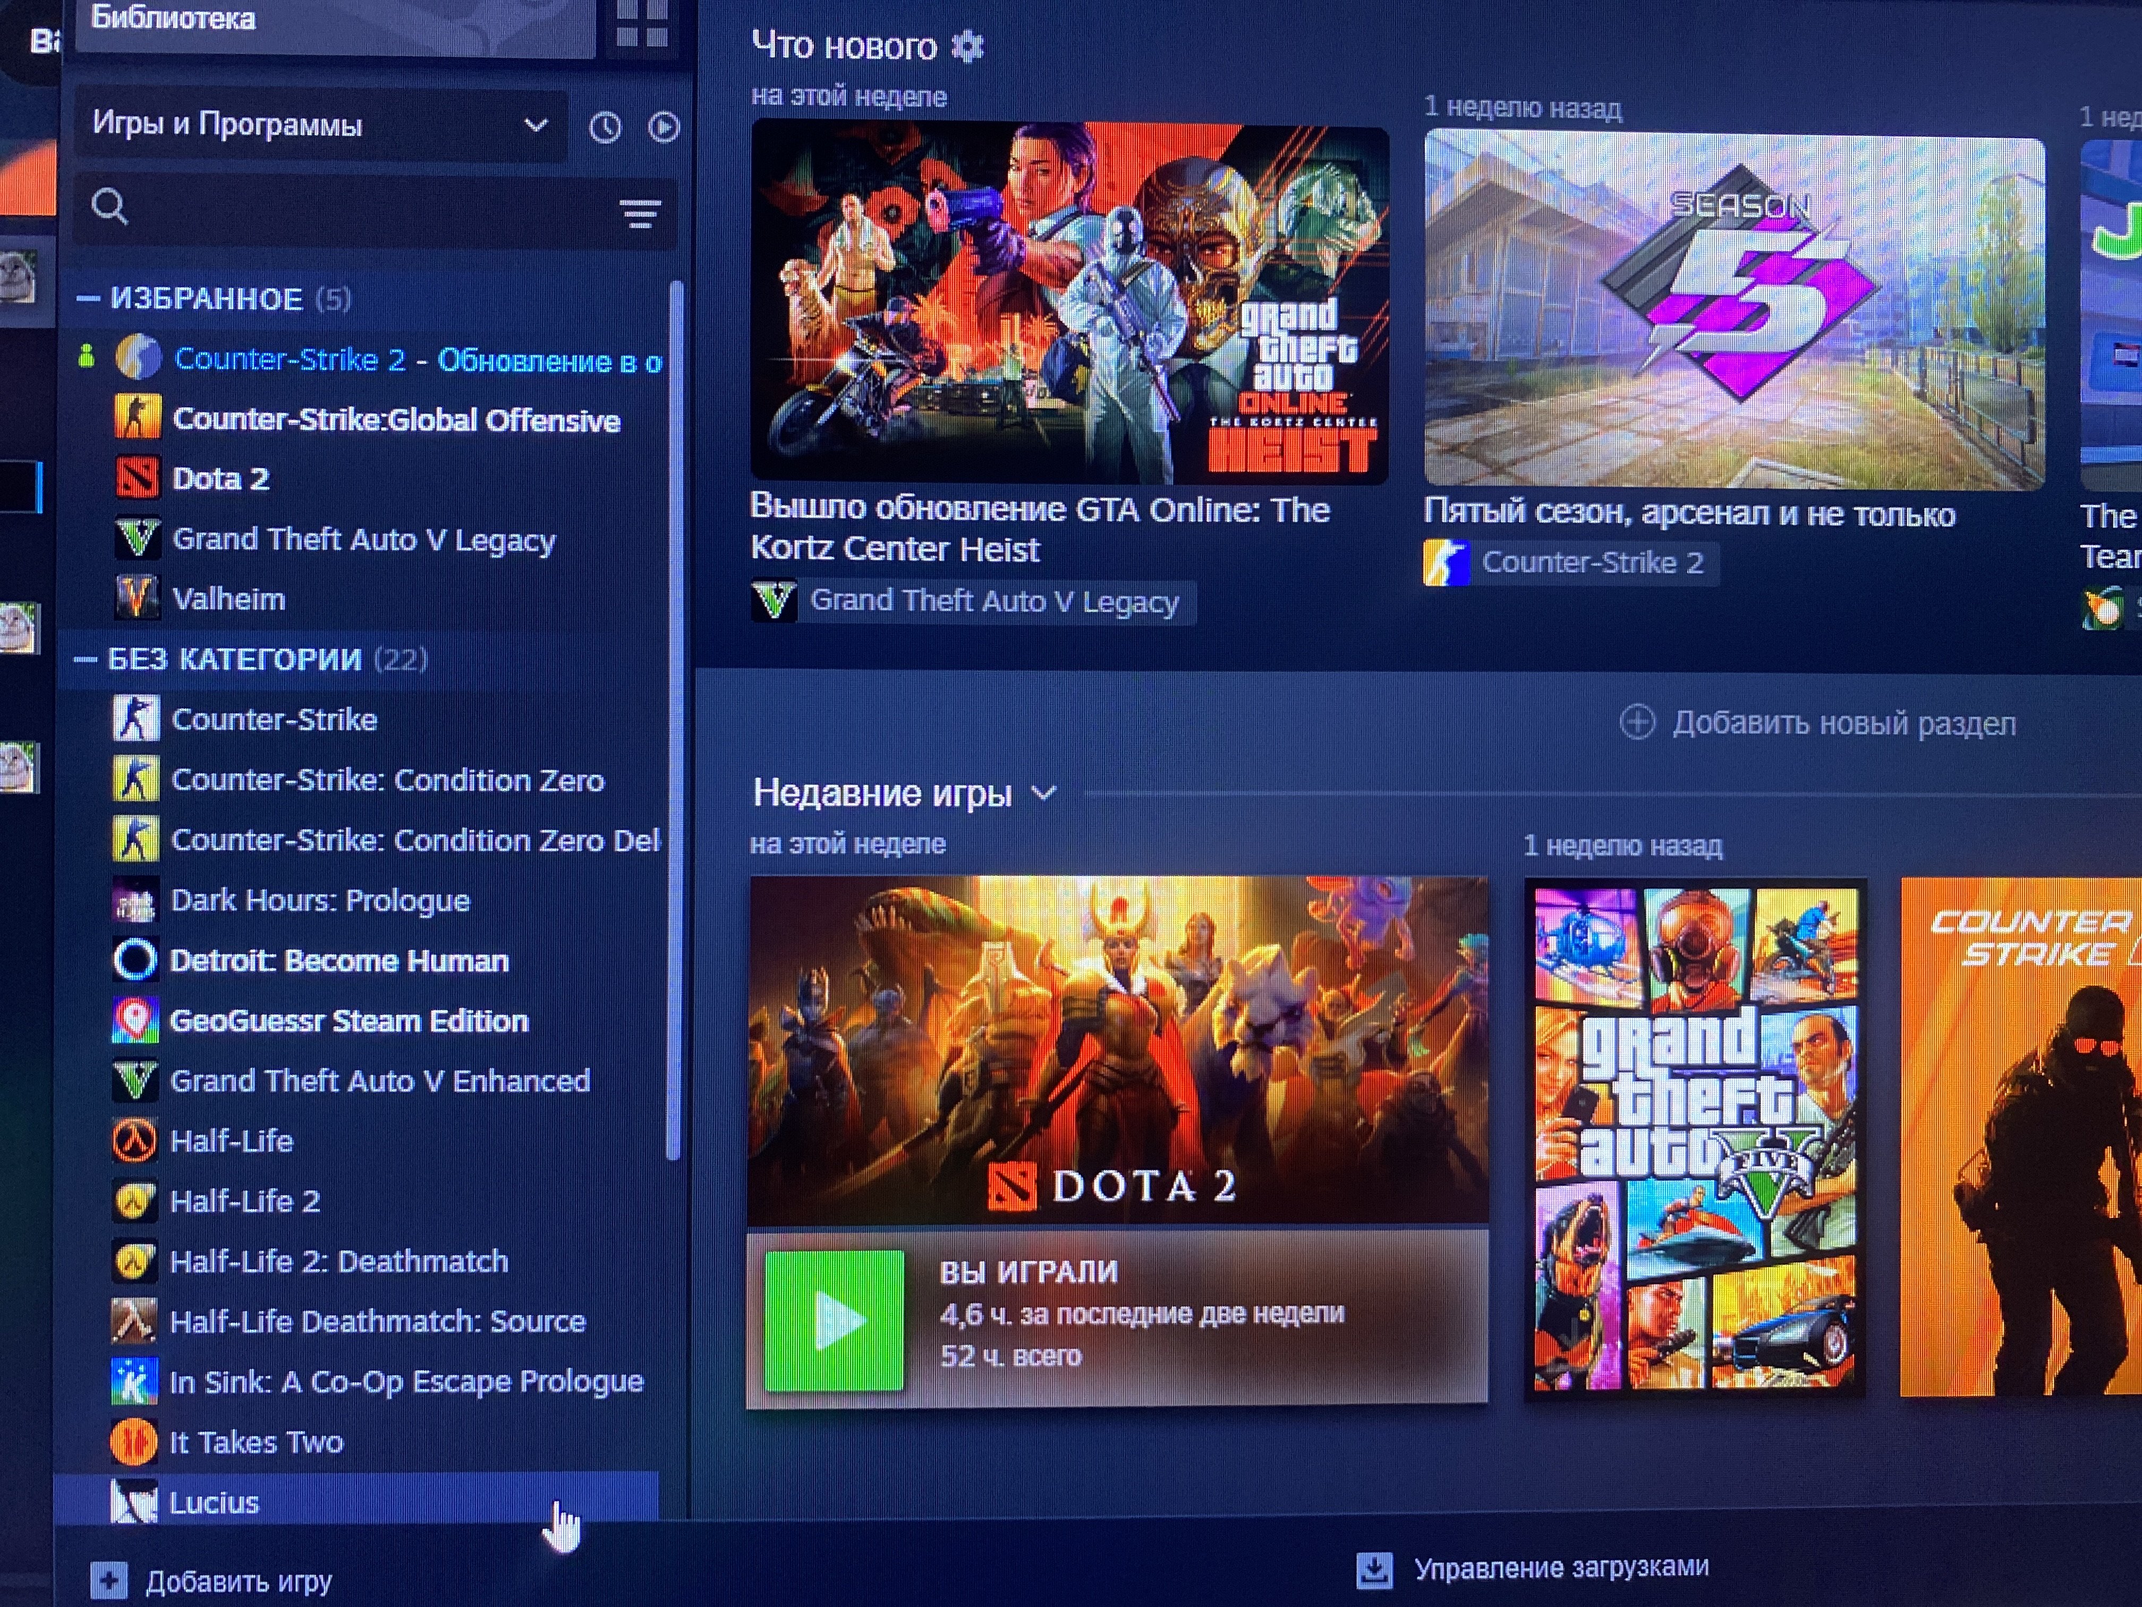Click the Counter-Strike 2 news tag
Viewport: 2142px width, 1607px height.
click(1571, 563)
